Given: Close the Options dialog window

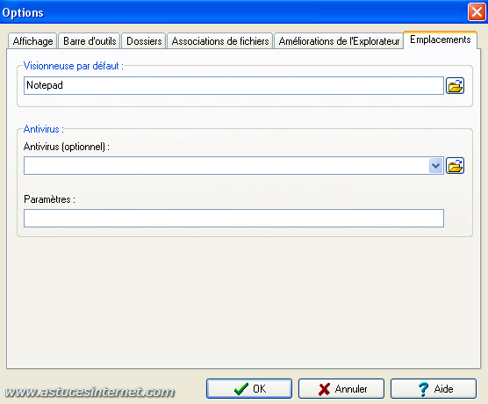Looking at the screenshot, I should click(x=477, y=12).
